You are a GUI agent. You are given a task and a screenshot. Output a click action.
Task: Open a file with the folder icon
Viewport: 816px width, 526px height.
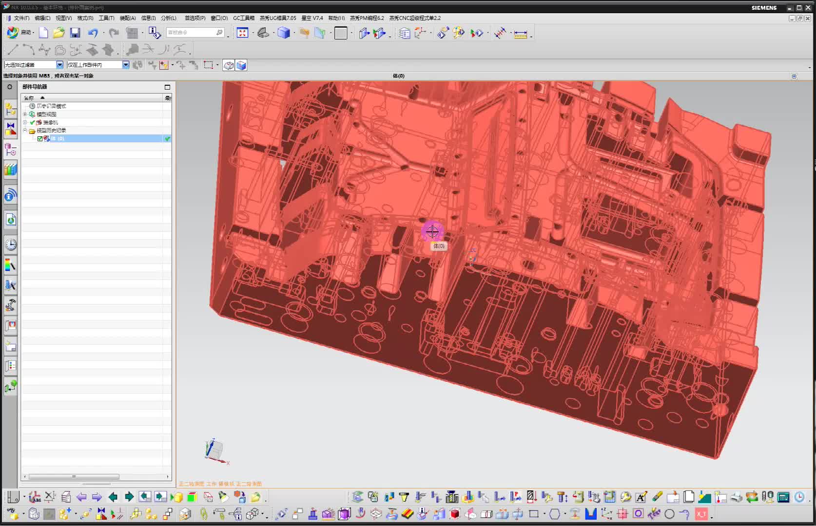click(x=59, y=33)
